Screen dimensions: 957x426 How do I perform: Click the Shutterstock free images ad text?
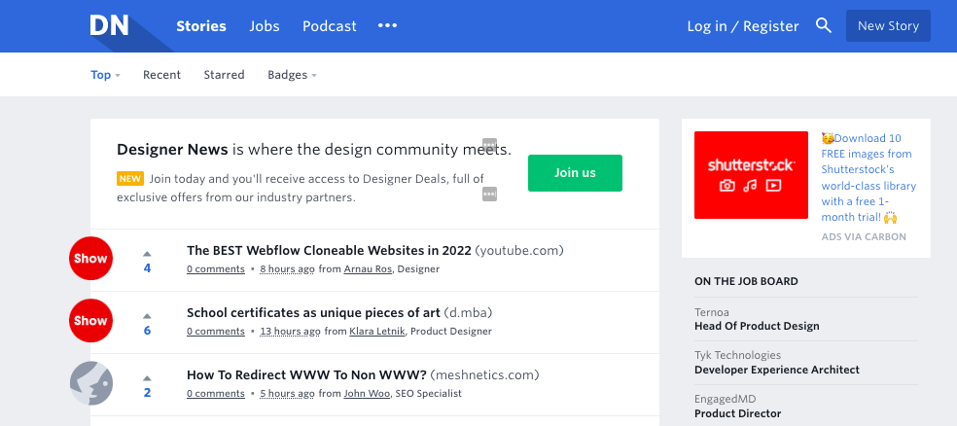coord(868,178)
